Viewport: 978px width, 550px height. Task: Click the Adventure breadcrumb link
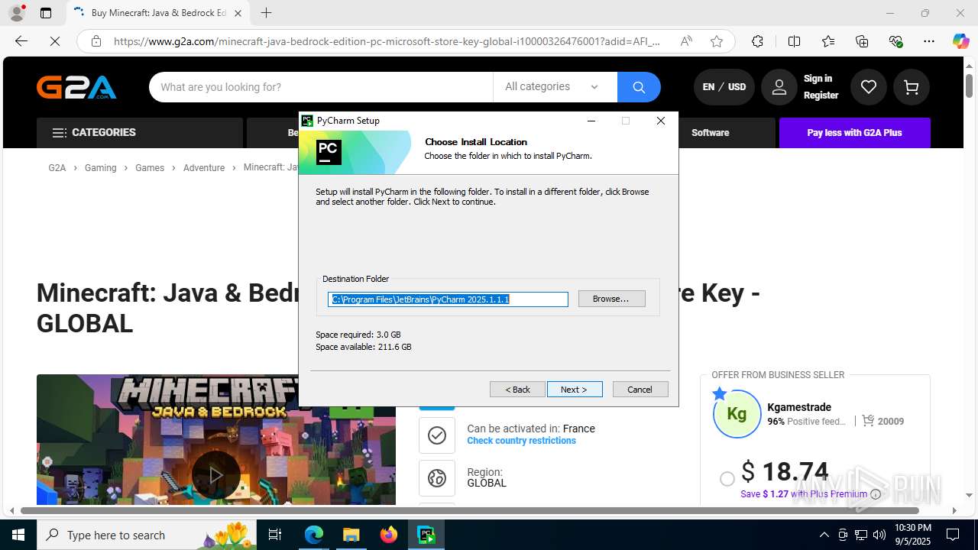click(204, 167)
